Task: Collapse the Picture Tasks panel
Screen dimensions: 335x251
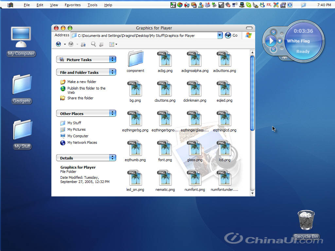Action: (113, 59)
